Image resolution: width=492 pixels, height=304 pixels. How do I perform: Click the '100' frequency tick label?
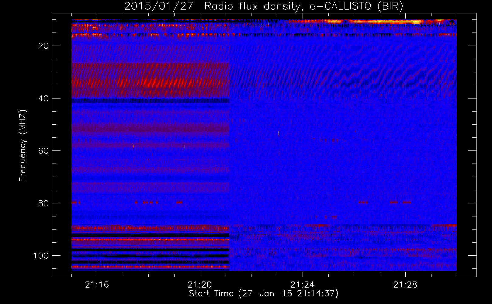[x=41, y=256]
